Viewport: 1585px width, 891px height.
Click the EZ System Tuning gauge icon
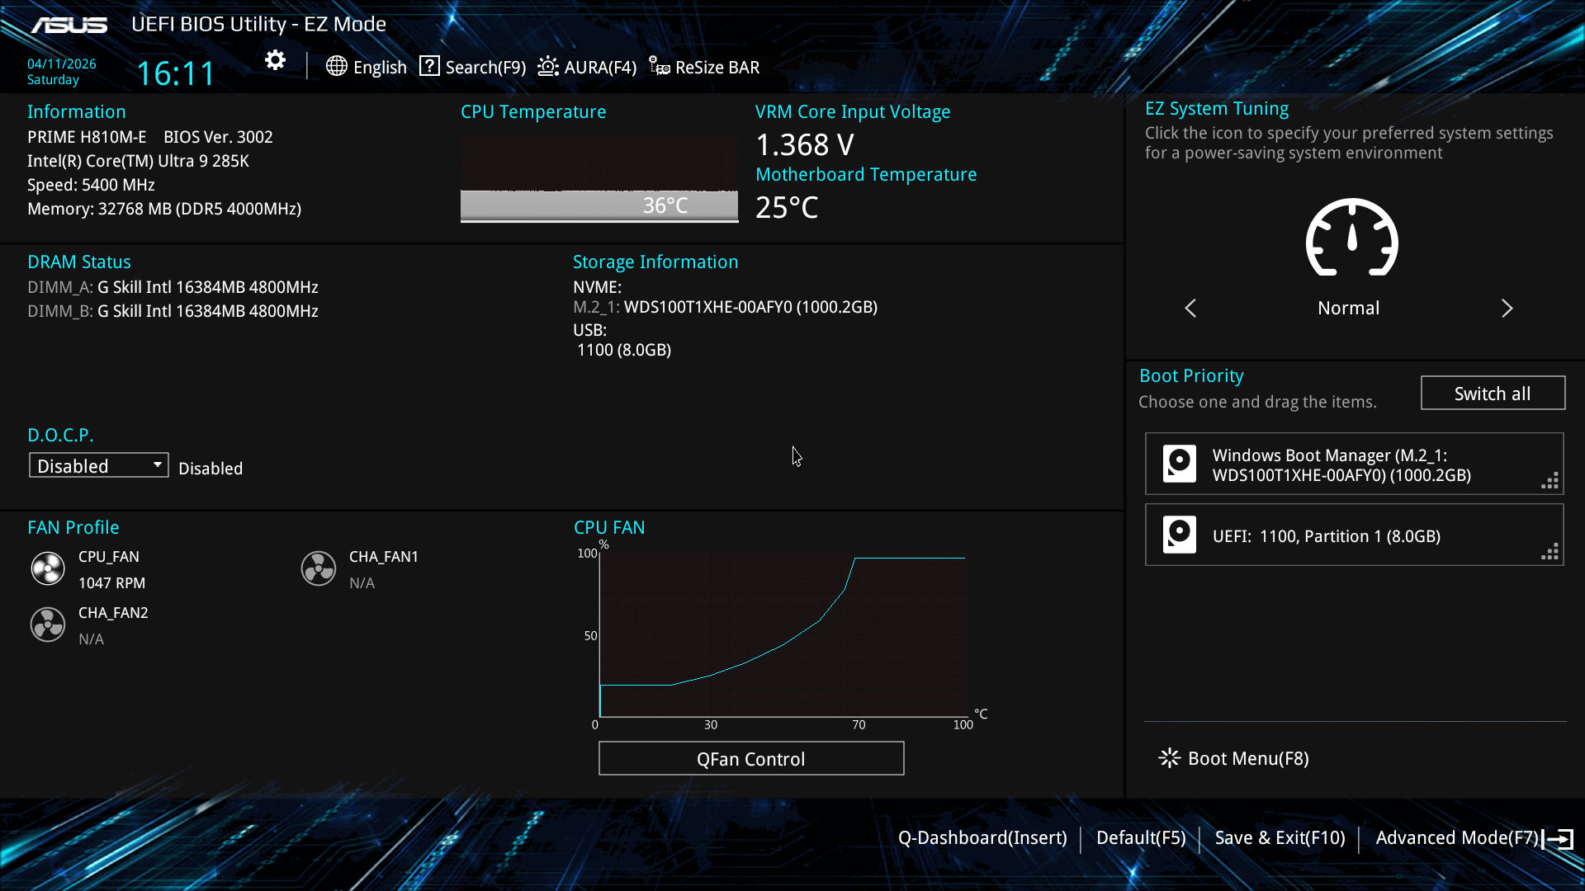(x=1351, y=238)
